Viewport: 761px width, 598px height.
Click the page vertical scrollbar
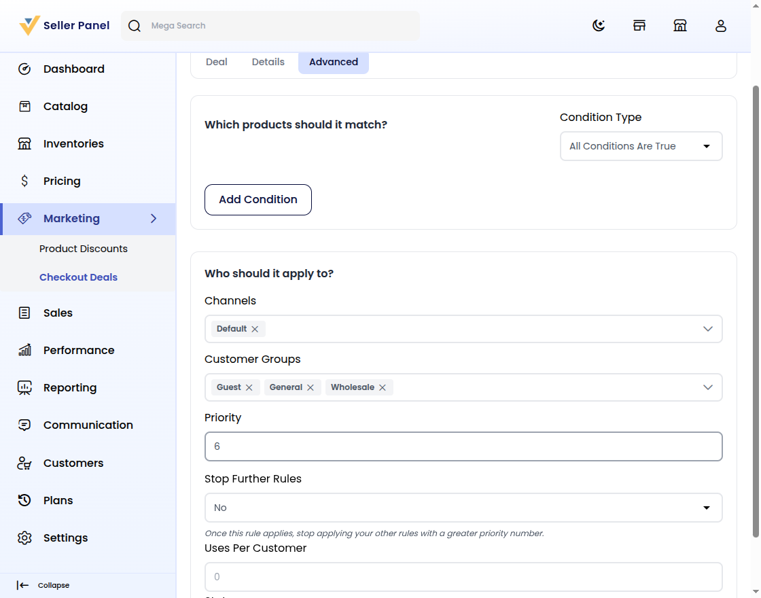point(756,311)
